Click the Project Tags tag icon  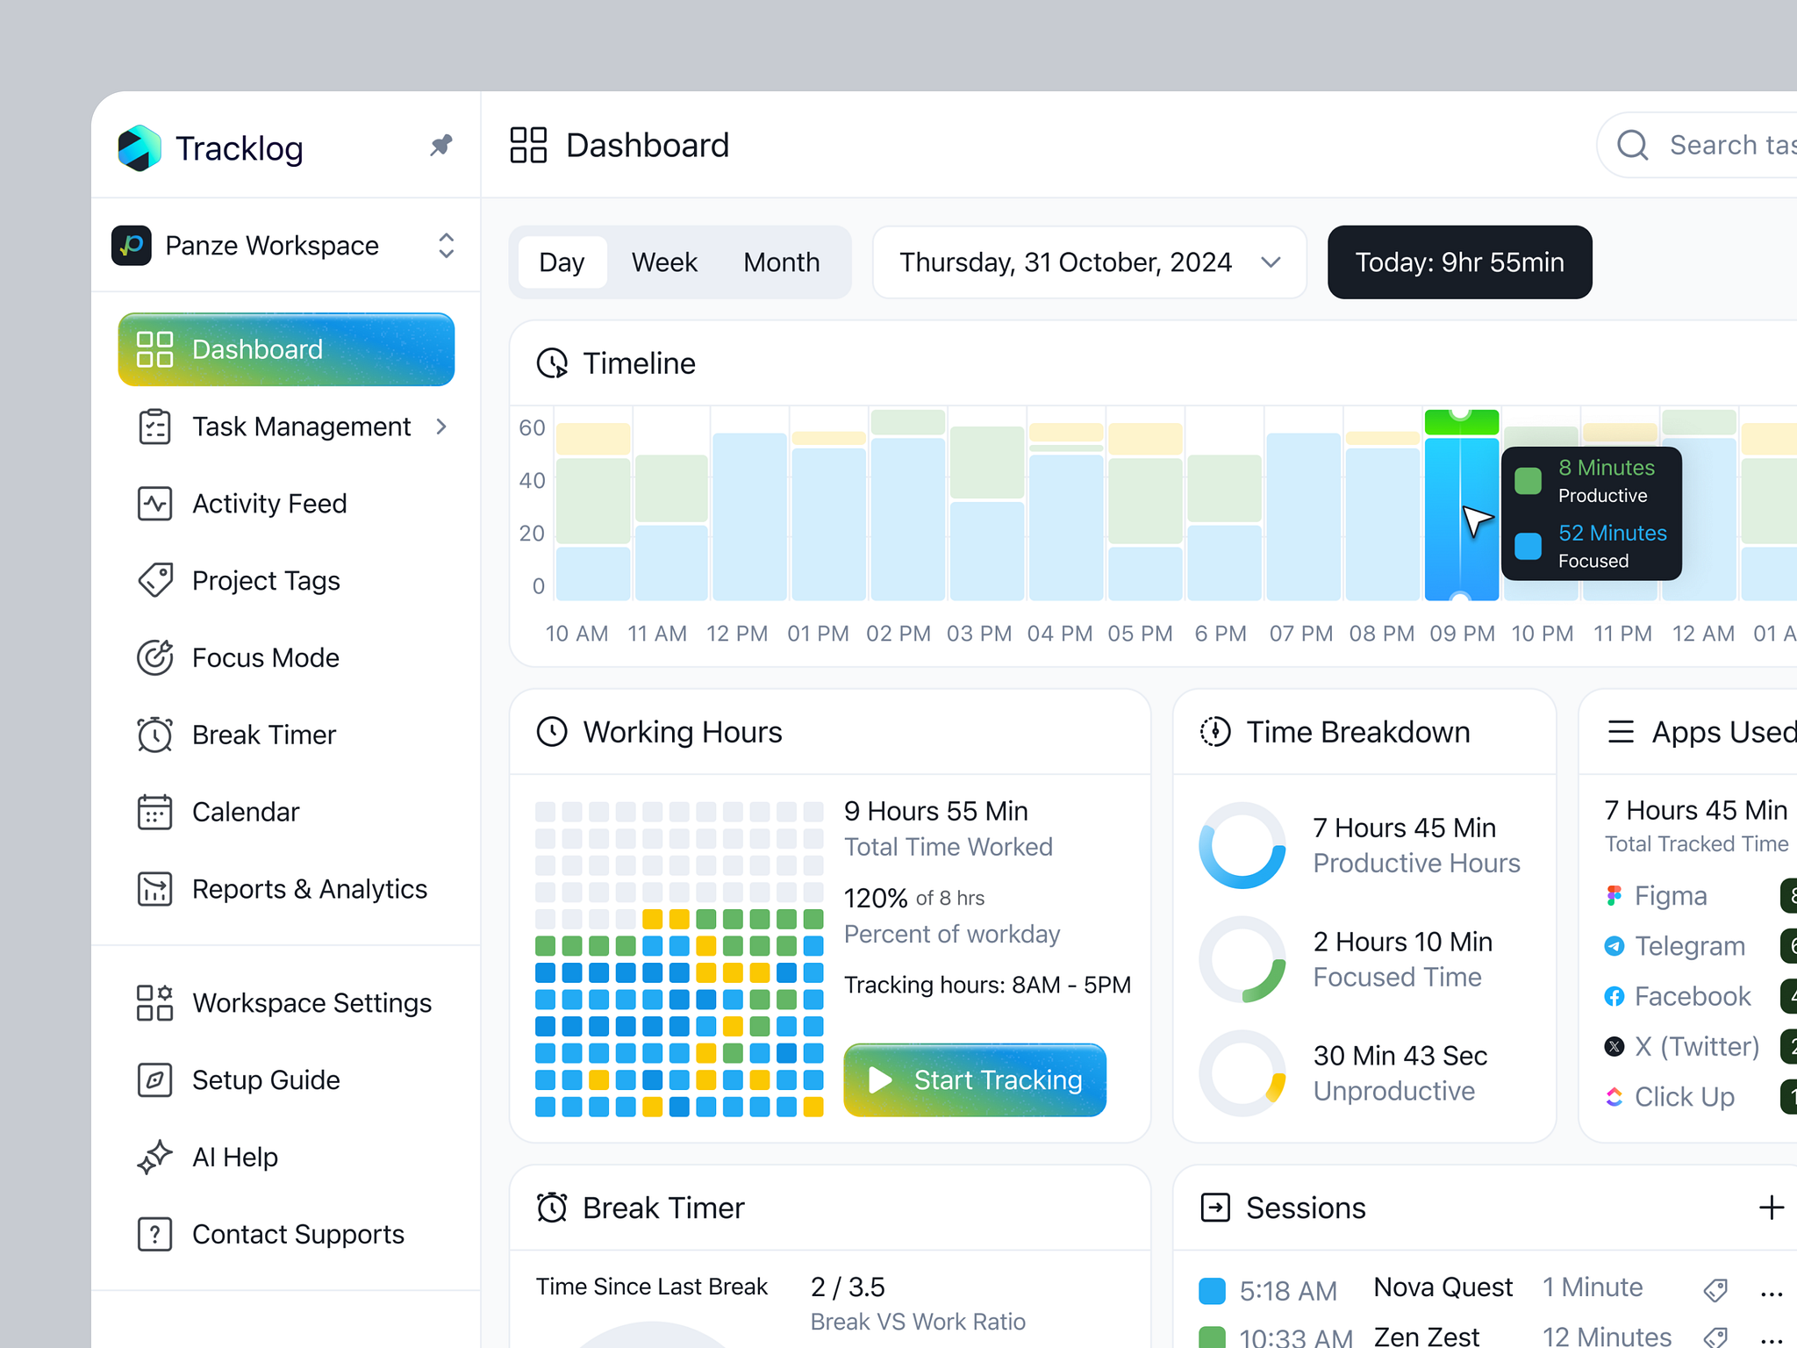point(155,580)
